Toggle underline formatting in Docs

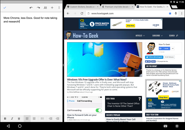coord(19,118)
